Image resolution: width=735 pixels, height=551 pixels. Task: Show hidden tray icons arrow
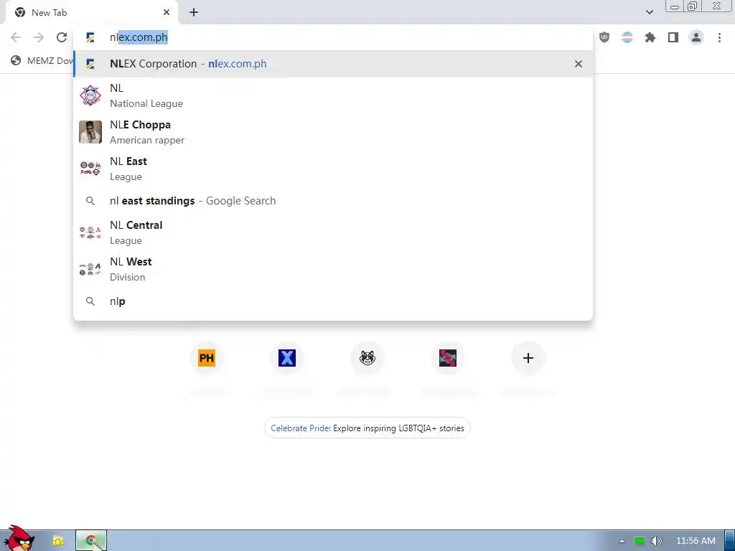click(622, 541)
